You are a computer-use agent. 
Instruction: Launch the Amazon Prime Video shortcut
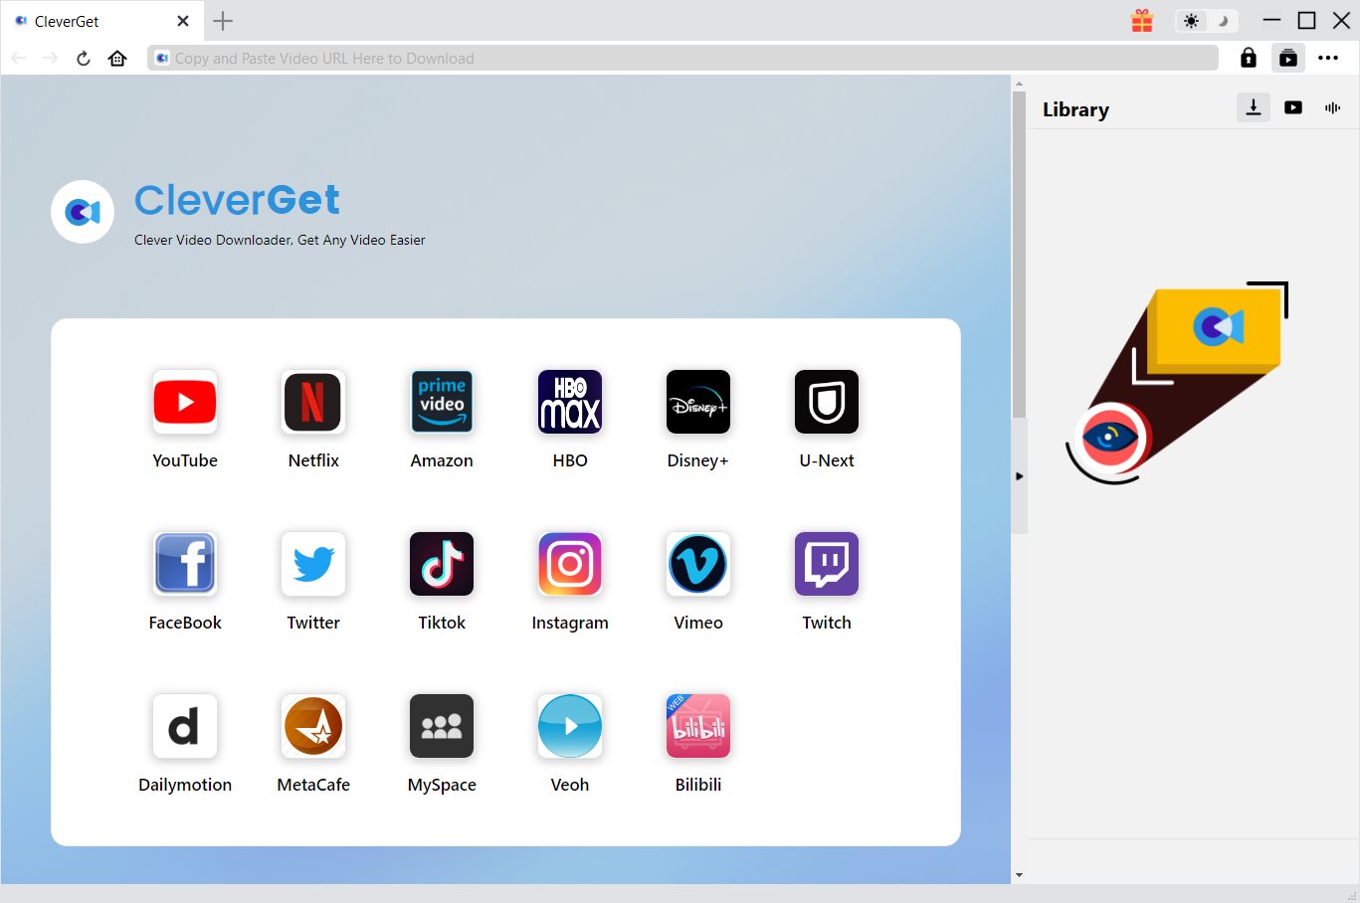(x=442, y=402)
